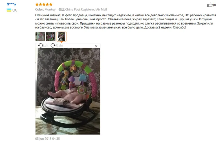Click the UA country code label
Viewport: 216px width, 141px height.
(x=14, y=10)
